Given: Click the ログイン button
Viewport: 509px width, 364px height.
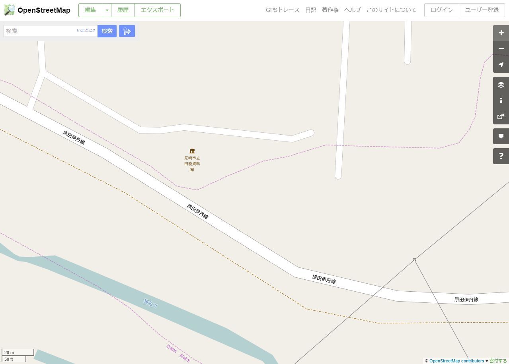Looking at the screenshot, I should pyautogui.click(x=442, y=10).
